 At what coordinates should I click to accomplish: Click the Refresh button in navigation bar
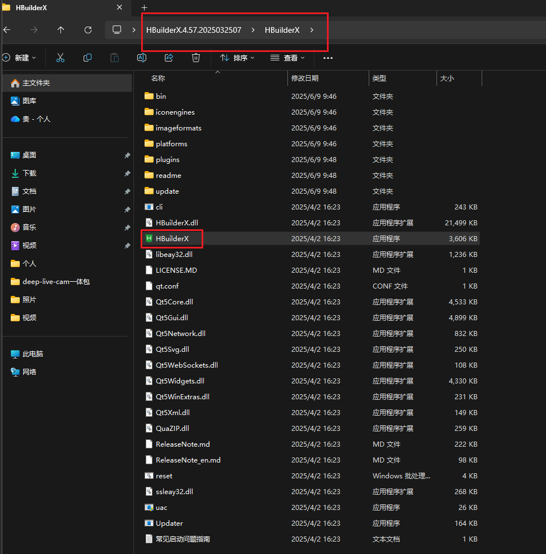pos(88,30)
